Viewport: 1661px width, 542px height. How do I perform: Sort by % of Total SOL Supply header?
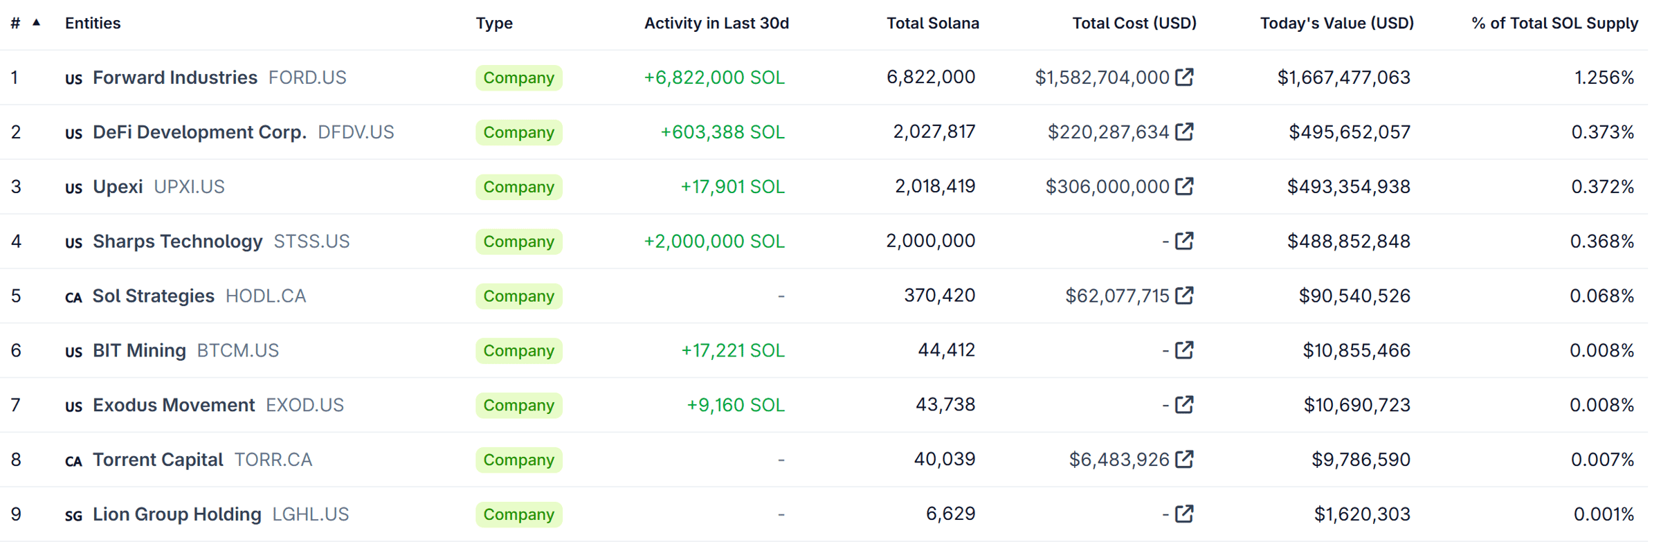1555,23
